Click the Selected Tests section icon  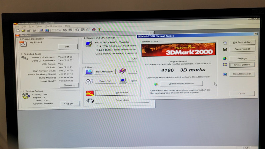25,58
